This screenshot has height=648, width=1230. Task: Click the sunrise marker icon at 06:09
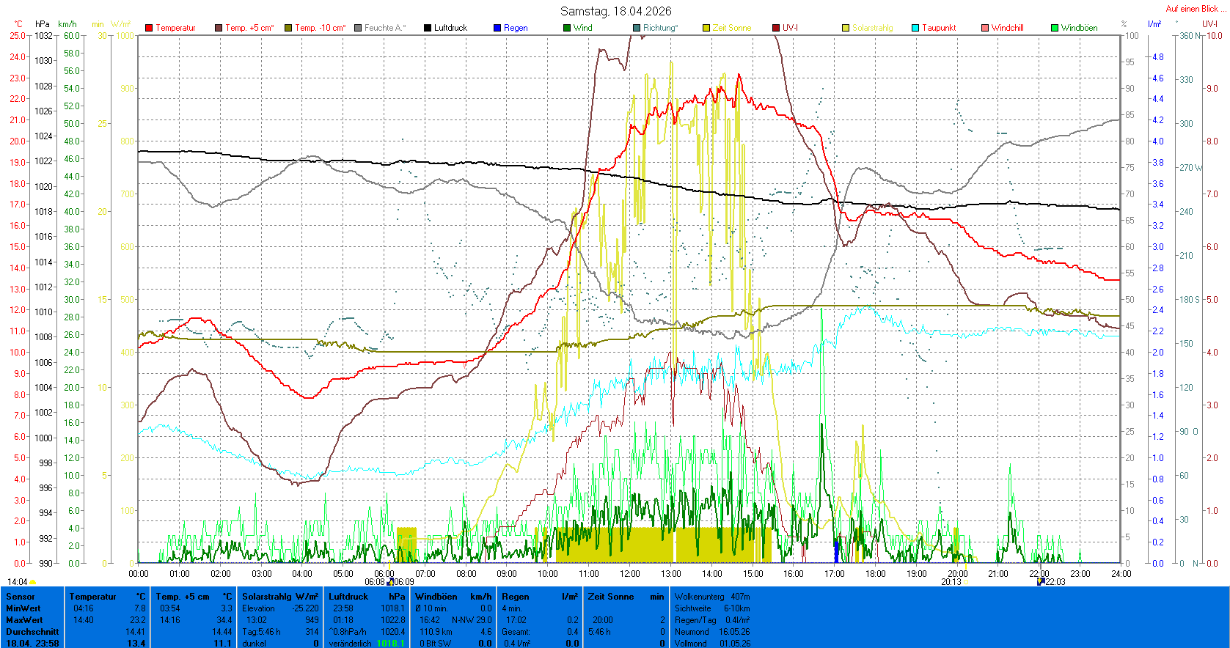[x=390, y=581]
